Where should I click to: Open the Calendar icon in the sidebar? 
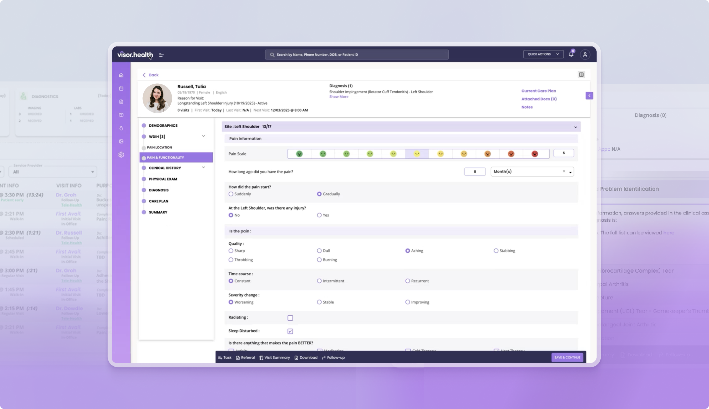121,88
